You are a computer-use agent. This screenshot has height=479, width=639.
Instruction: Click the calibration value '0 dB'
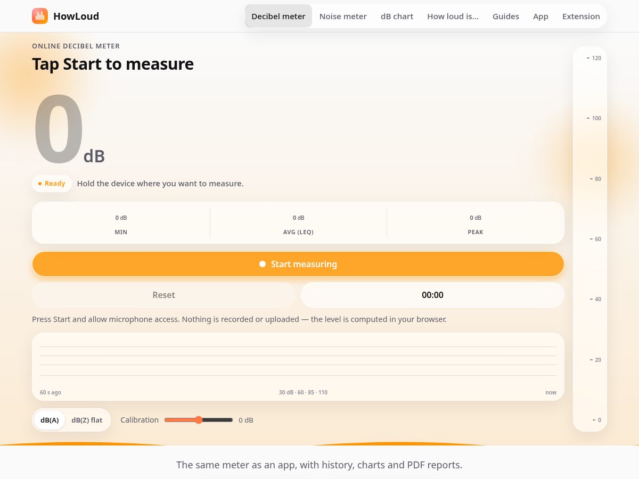[246, 420]
